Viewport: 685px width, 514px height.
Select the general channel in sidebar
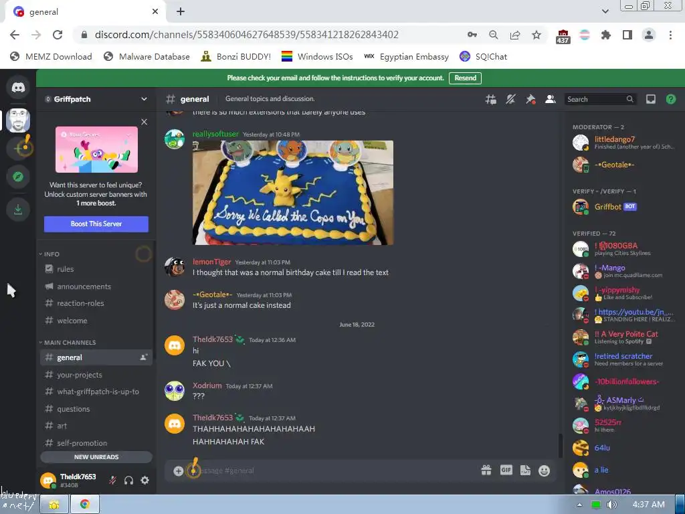(96, 357)
